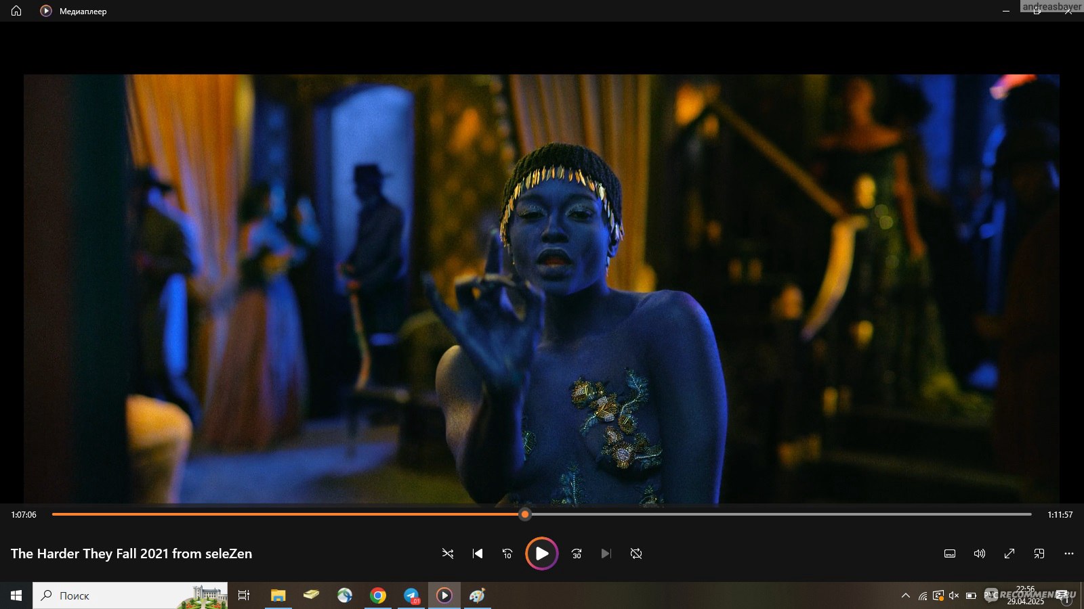
Task: Click the orange seek bar handle
Action: tap(525, 514)
